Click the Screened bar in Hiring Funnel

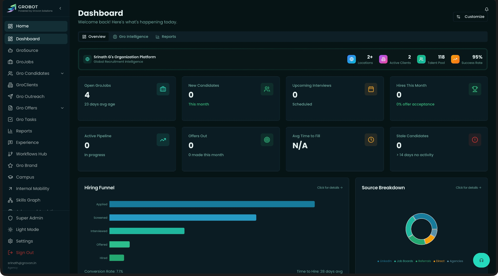183,218
